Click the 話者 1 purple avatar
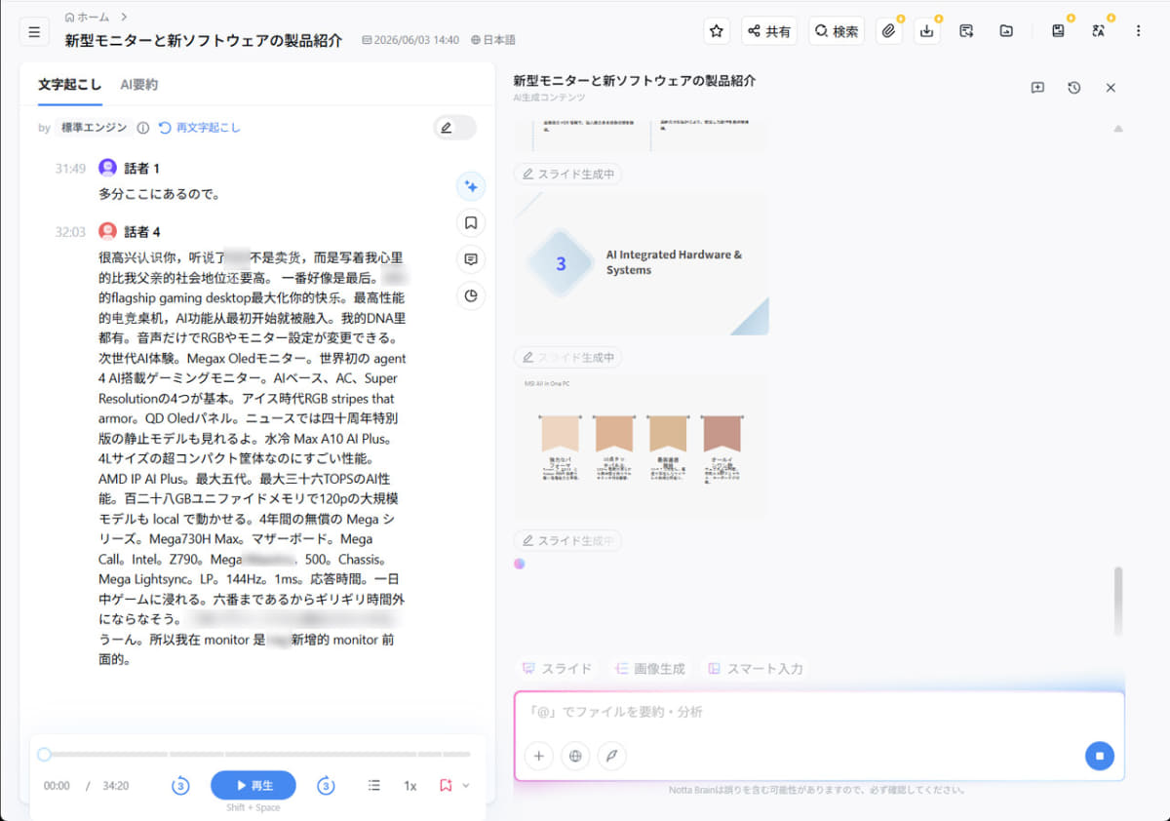The width and height of the screenshot is (1170, 821). tap(108, 168)
